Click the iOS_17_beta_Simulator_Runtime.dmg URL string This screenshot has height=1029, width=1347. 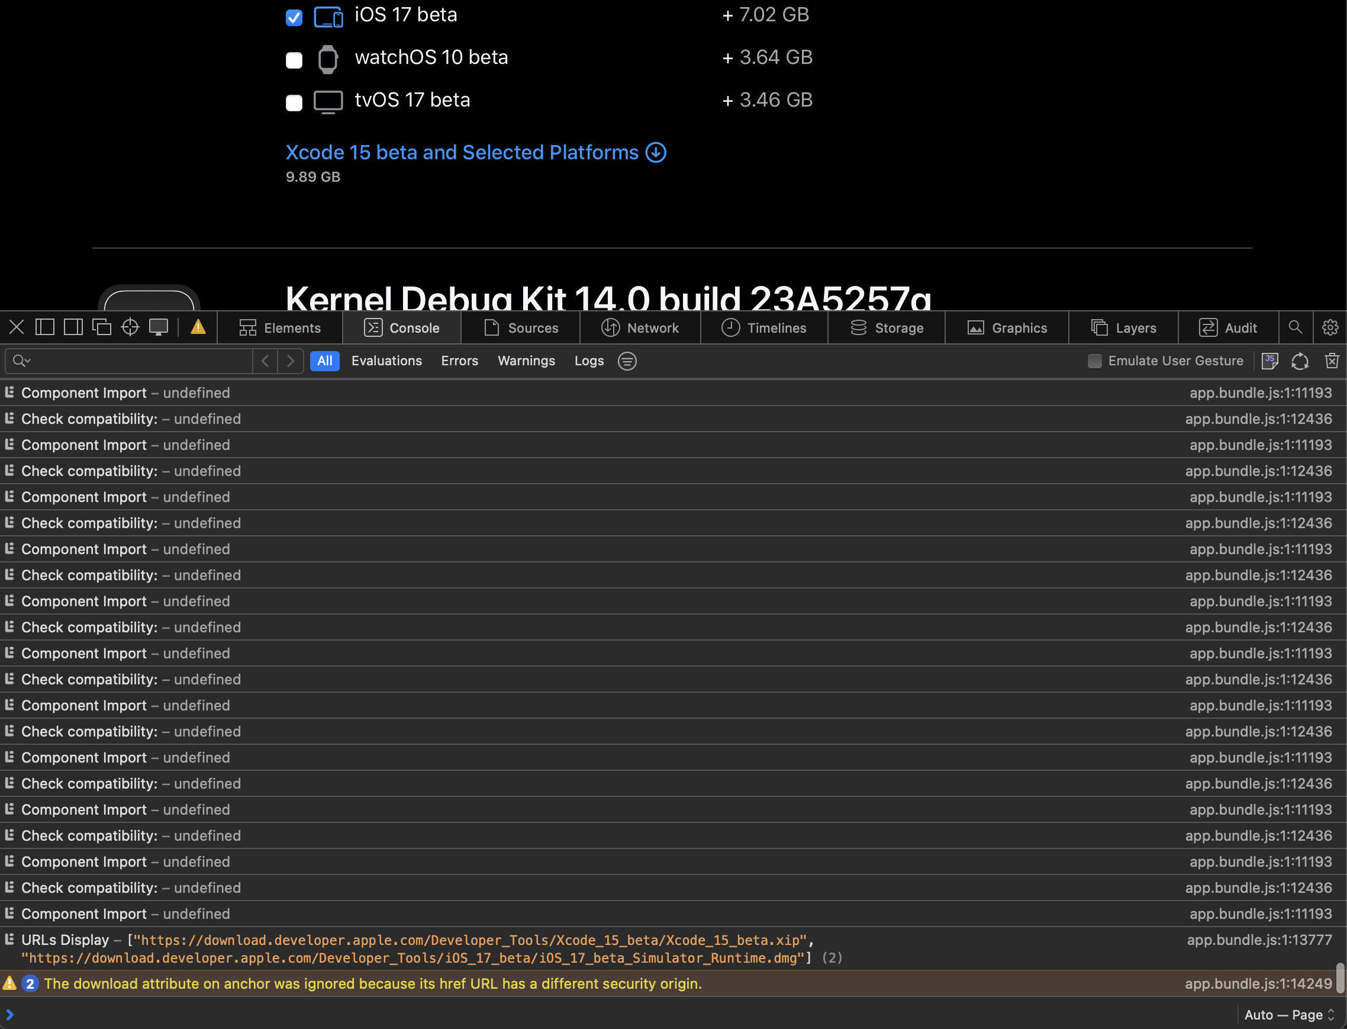click(x=413, y=958)
